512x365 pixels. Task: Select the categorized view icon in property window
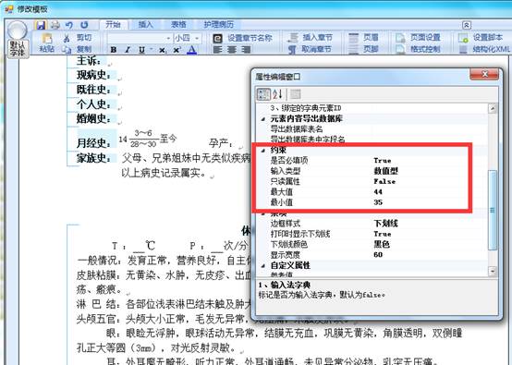point(263,94)
